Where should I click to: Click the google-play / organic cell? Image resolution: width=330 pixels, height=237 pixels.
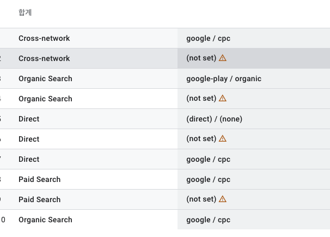pyautogui.click(x=224, y=79)
